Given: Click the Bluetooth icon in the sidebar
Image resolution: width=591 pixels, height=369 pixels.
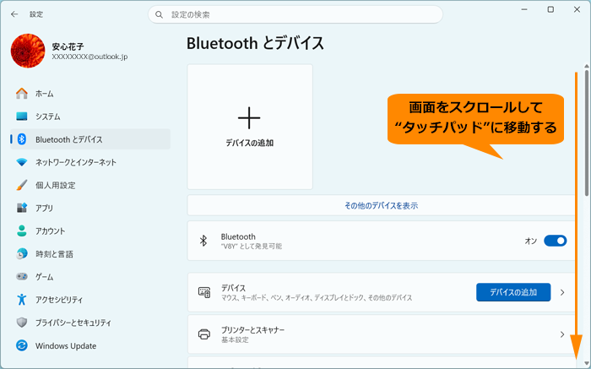Looking at the screenshot, I should point(21,139).
